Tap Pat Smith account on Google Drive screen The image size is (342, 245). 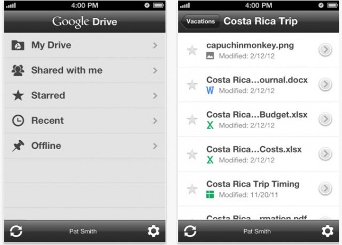83,231
